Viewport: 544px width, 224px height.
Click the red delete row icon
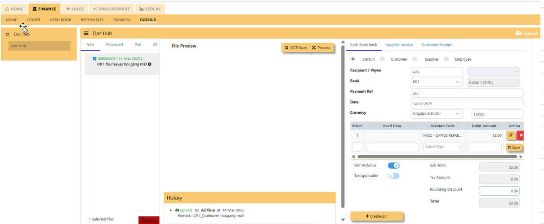pyautogui.click(x=521, y=135)
